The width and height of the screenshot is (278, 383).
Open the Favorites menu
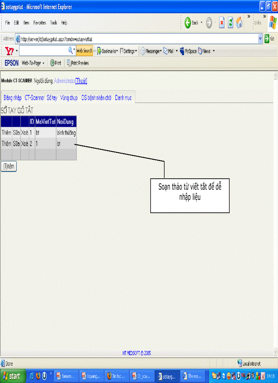[x=40, y=23]
